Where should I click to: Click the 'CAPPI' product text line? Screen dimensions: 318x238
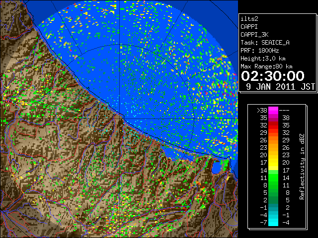[x=249, y=27]
